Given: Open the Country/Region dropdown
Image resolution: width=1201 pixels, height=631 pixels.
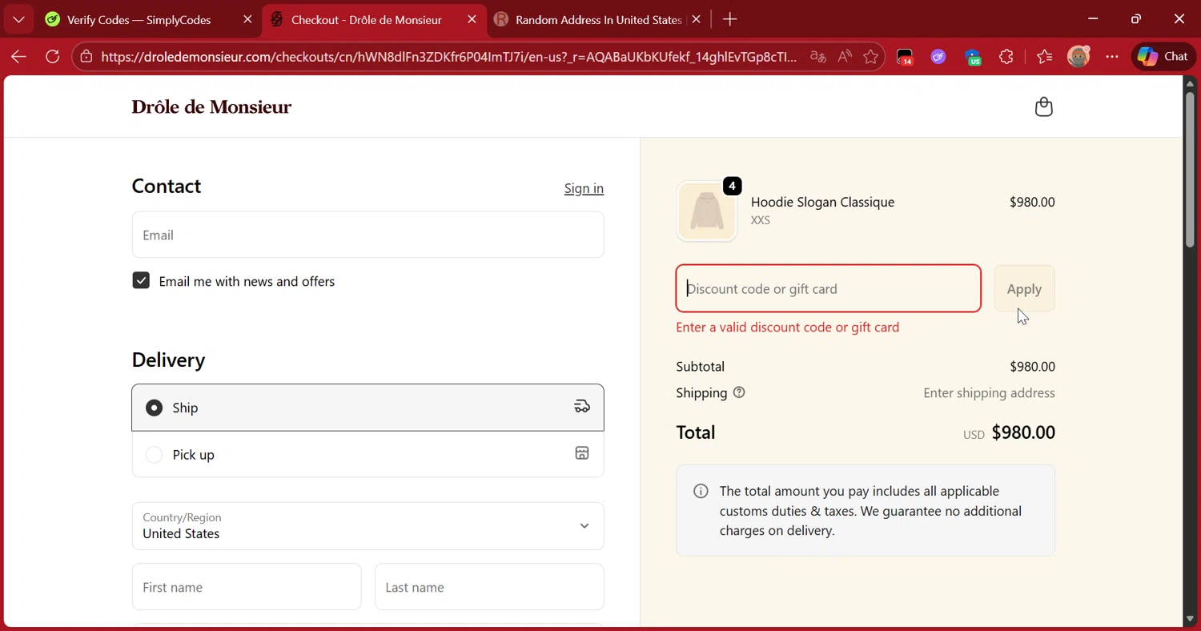Looking at the screenshot, I should (x=368, y=526).
